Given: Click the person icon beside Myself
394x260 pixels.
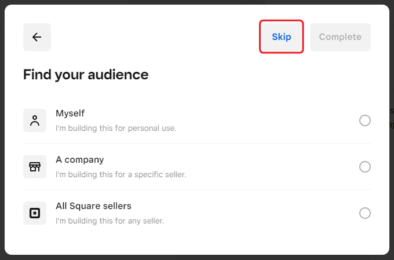Looking at the screenshot, I should (x=35, y=120).
